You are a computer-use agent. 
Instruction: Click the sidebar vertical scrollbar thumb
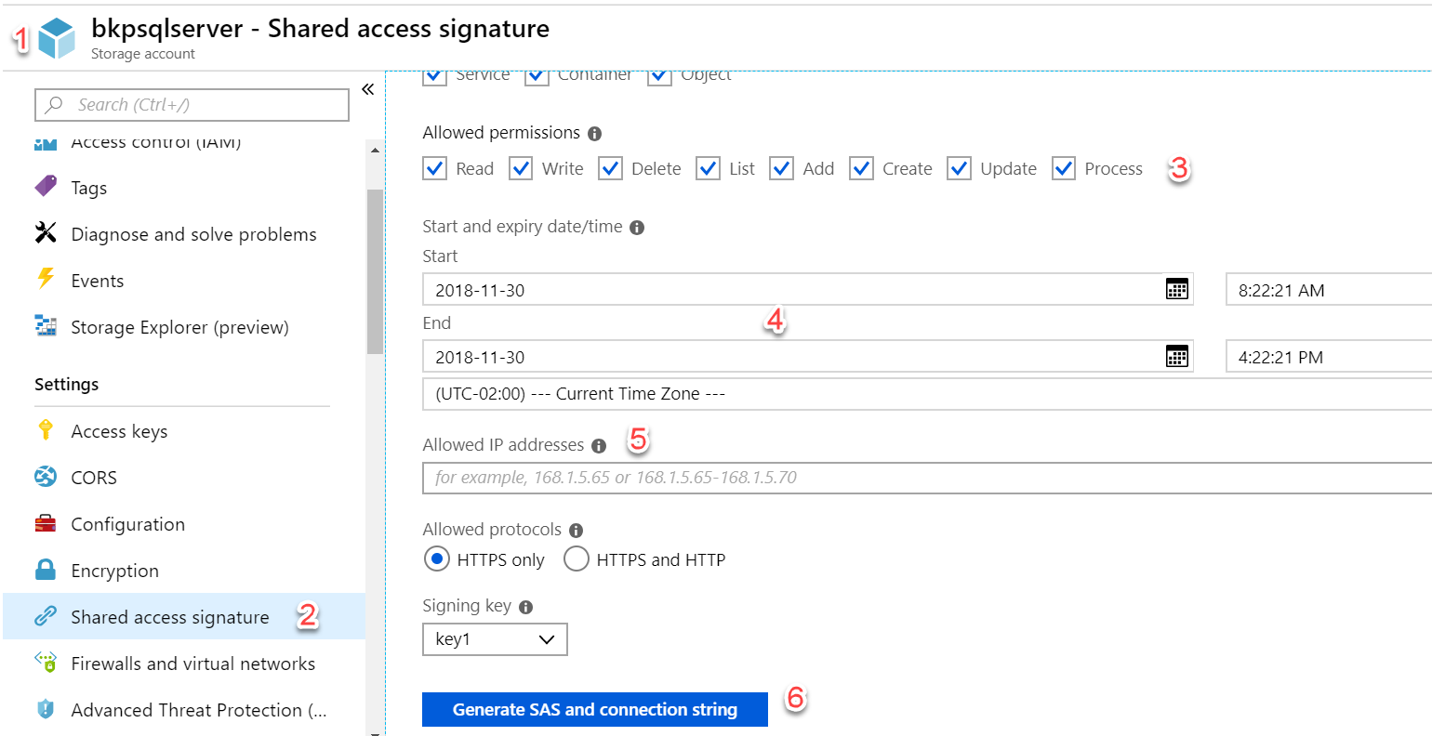(375, 269)
